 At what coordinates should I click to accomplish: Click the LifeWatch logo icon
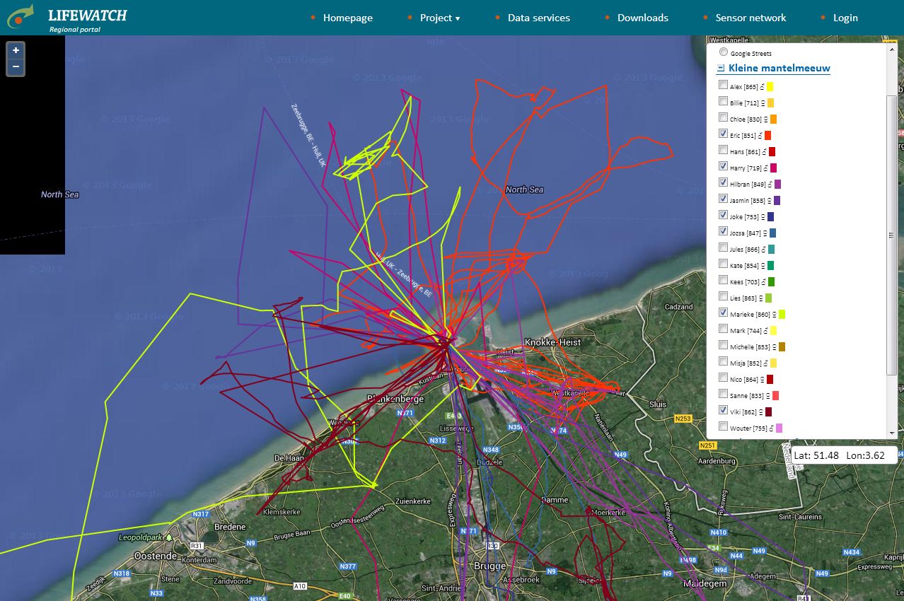[20, 16]
